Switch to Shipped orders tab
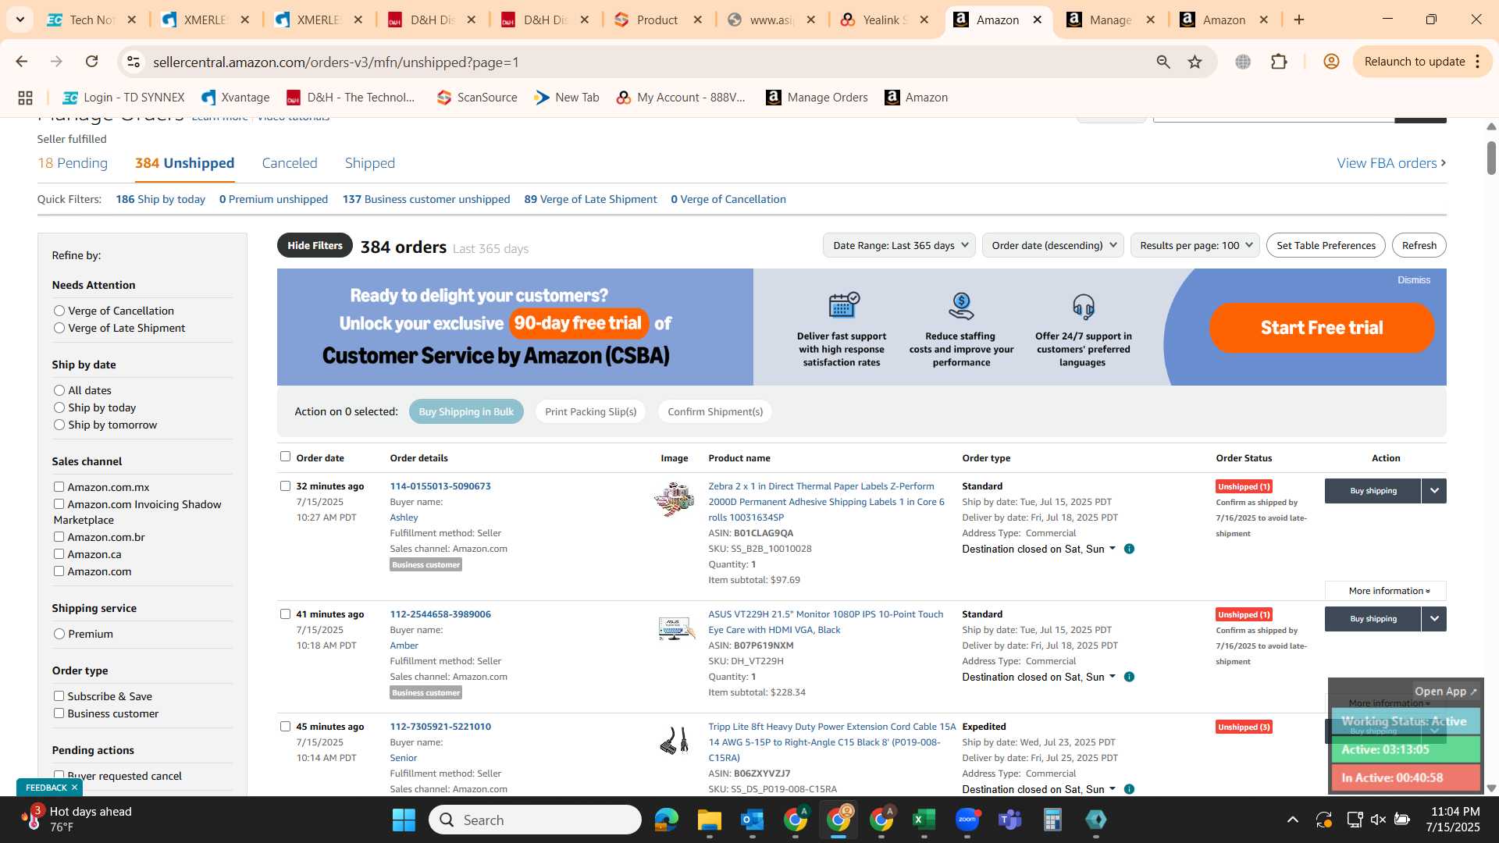Screen dimensions: 1499x843 click(x=370, y=163)
